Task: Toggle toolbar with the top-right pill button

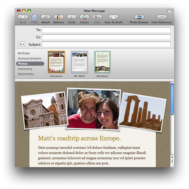Action: click(x=169, y=11)
